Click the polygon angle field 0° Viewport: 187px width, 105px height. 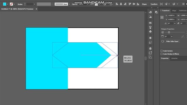tap(167, 36)
